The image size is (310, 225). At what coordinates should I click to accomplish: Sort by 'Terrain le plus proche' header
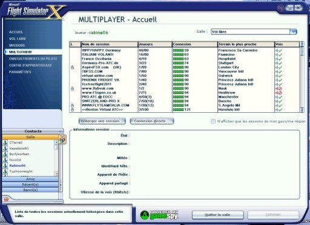(x=246, y=44)
